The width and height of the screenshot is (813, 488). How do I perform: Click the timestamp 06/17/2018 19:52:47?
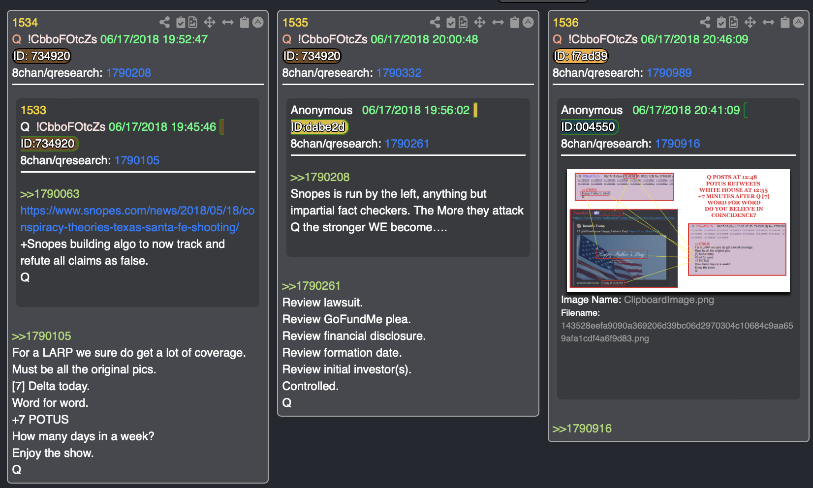pyautogui.click(x=154, y=39)
